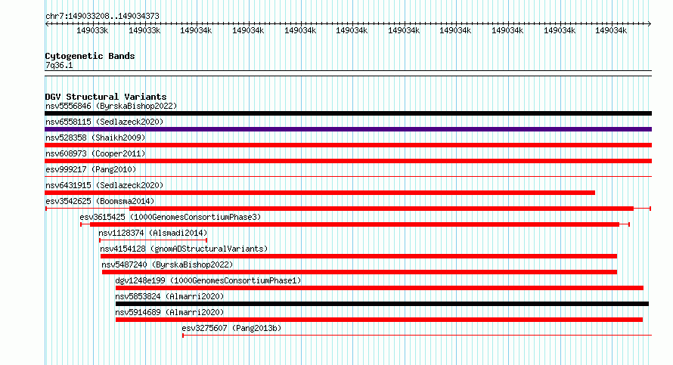The width and height of the screenshot is (673, 365).
Task: Open nsv5914689 (Almarri2020) label
Action: point(169,312)
